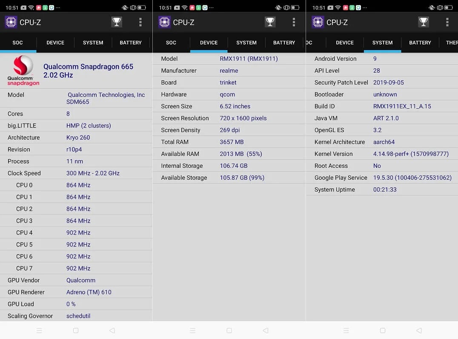Tap recents menu button in right screen

pyautogui.click(x=346, y=330)
